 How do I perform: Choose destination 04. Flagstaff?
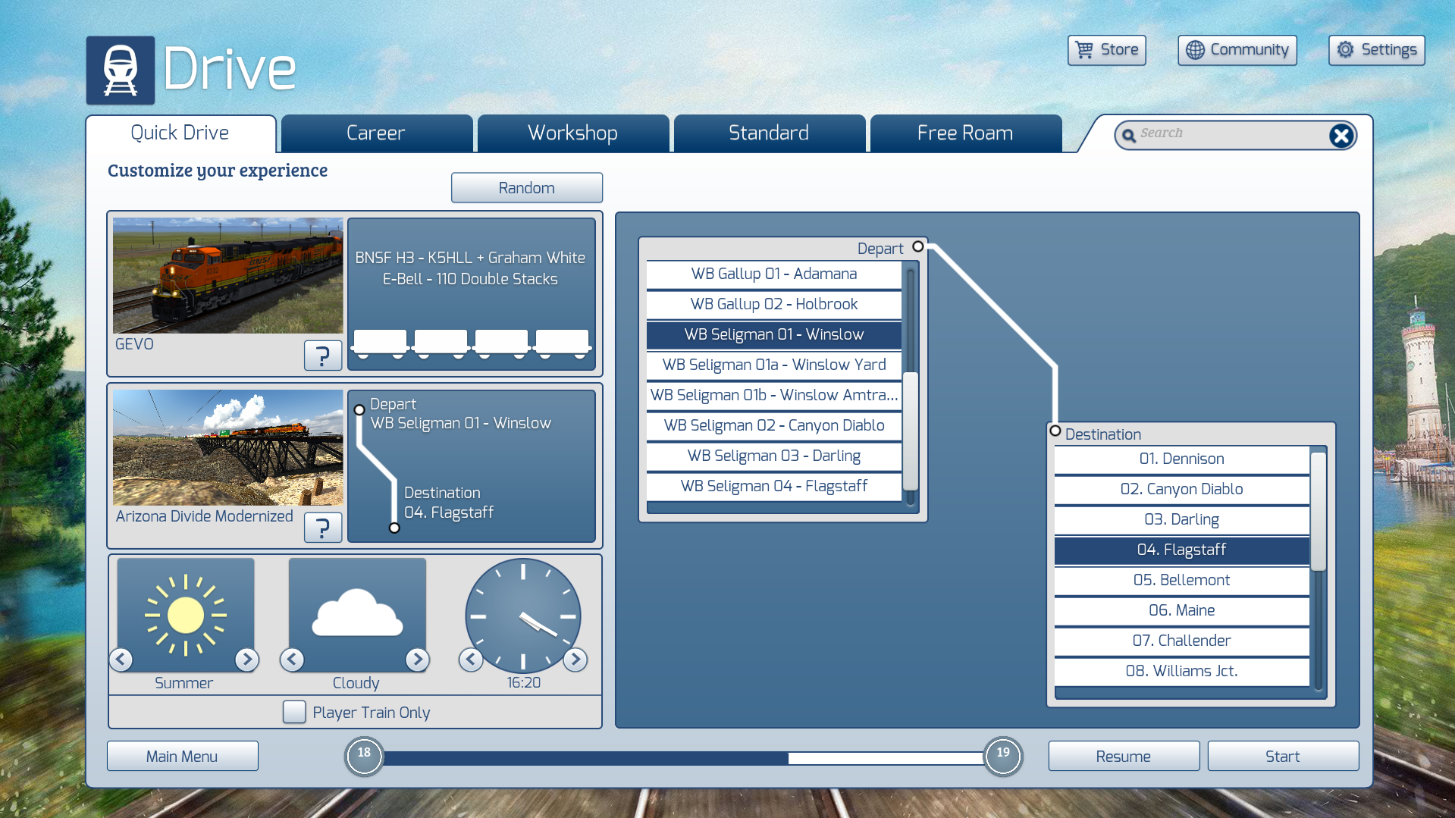tap(1182, 550)
